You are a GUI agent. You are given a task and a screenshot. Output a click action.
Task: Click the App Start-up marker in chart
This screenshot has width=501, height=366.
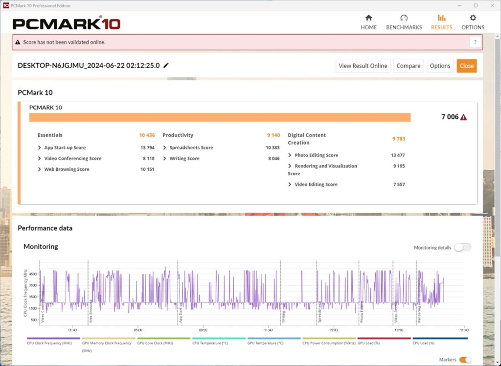click(181, 312)
